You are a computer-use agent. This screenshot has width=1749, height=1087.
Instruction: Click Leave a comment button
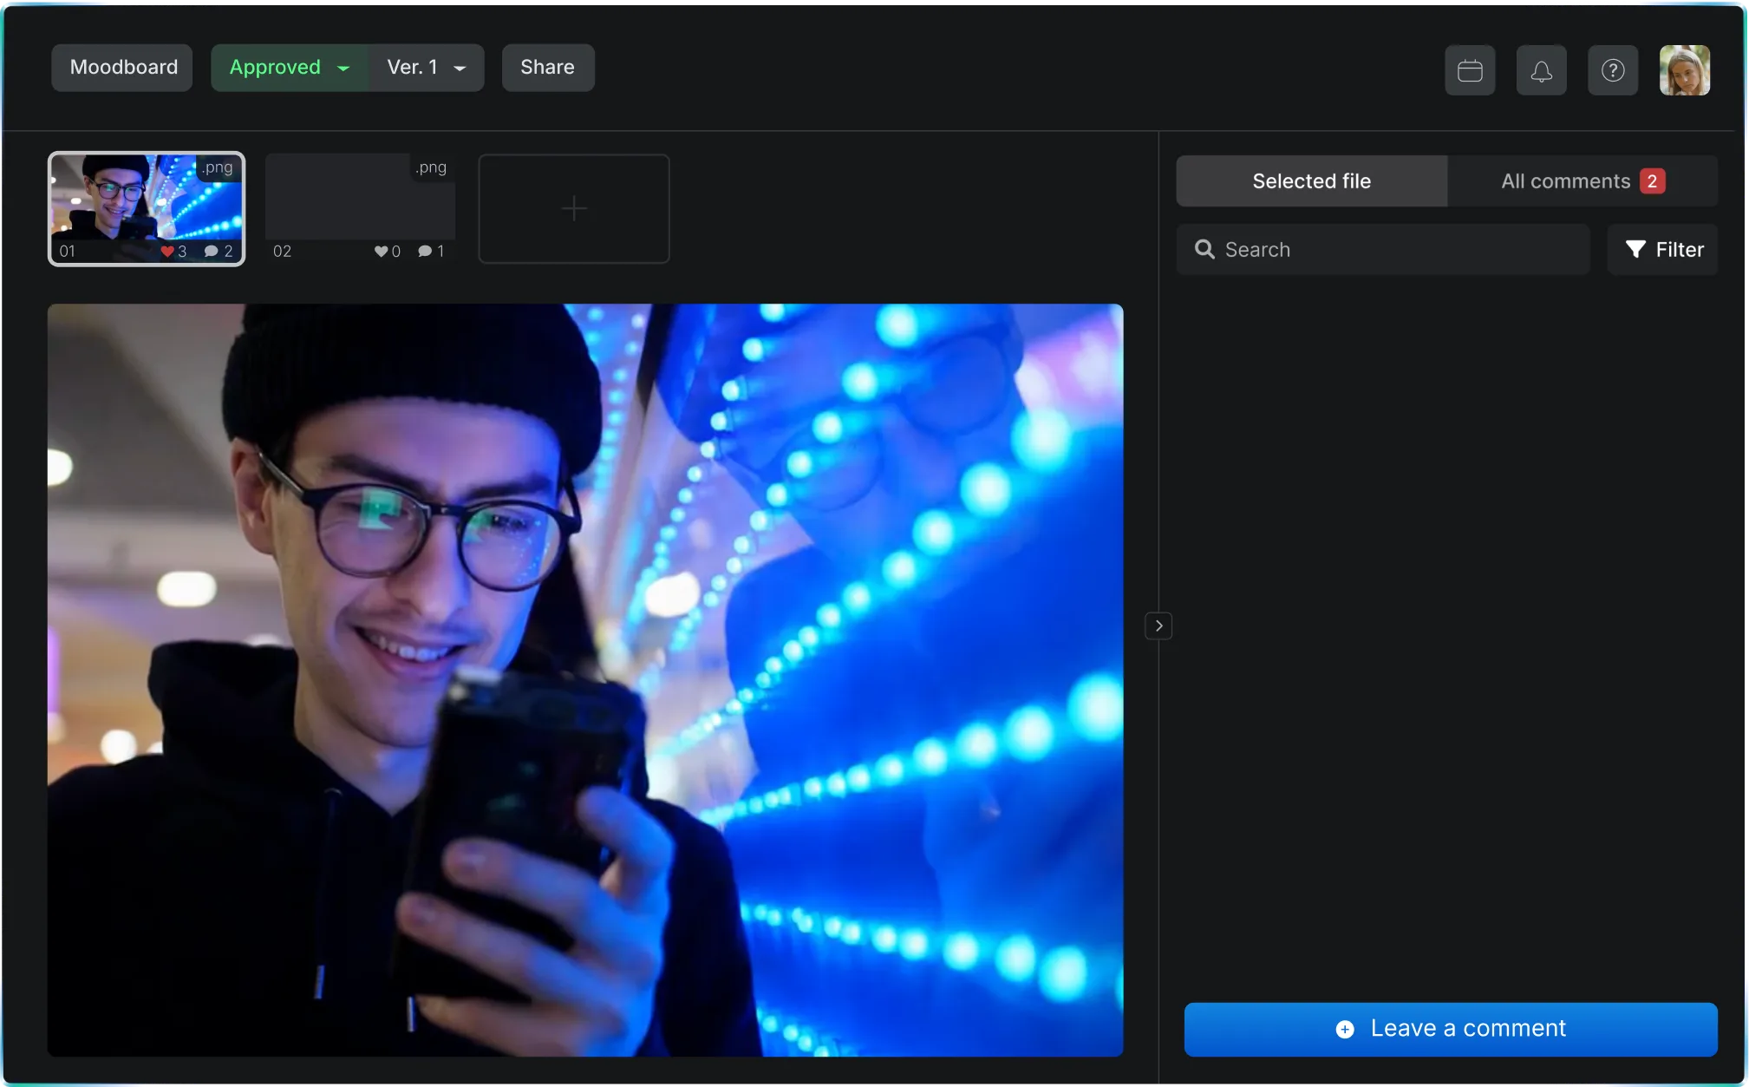(x=1450, y=1029)
